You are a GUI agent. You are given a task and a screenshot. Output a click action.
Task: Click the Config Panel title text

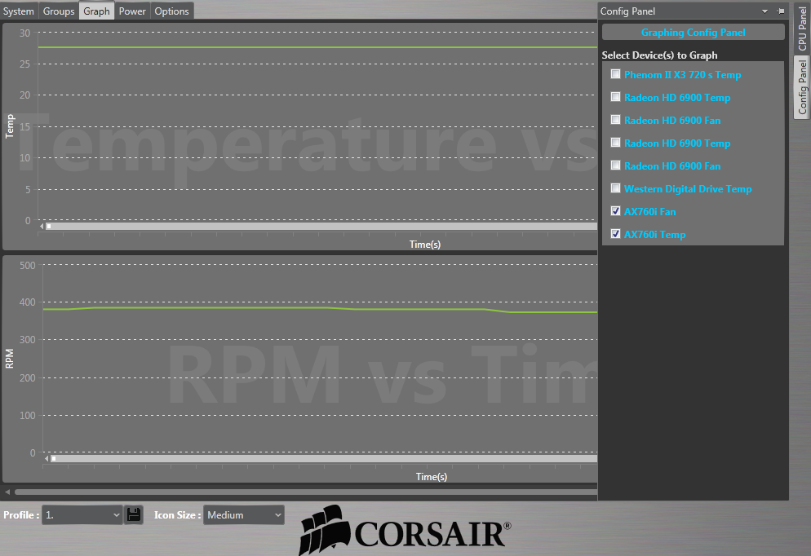pos(627,11)
